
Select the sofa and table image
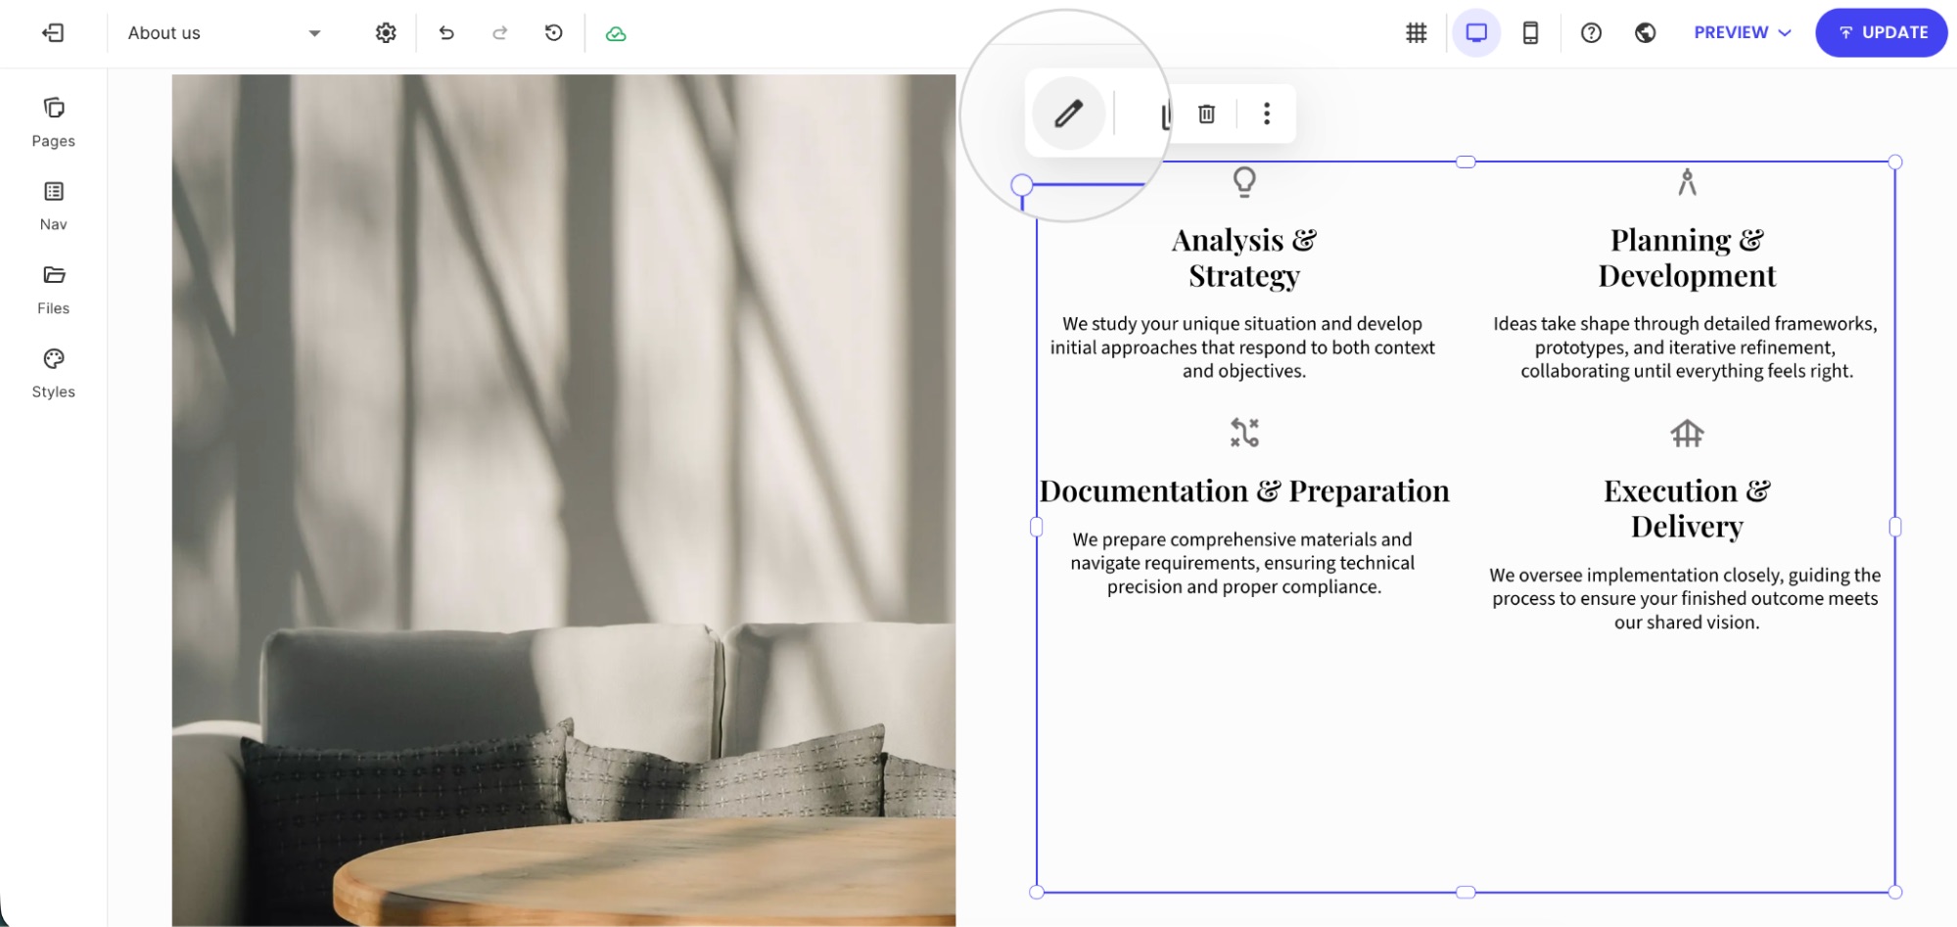coord(564,500)
